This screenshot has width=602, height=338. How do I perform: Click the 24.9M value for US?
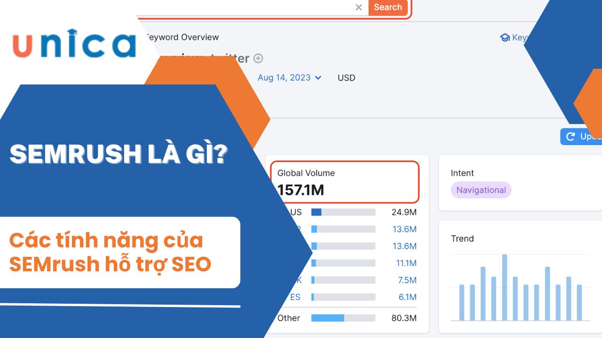[404, 212]
